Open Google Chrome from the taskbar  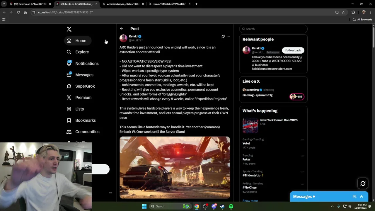(x=197, y=206)
